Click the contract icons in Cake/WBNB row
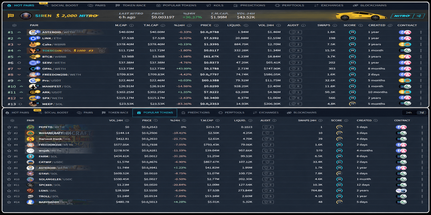 (405, 44)
